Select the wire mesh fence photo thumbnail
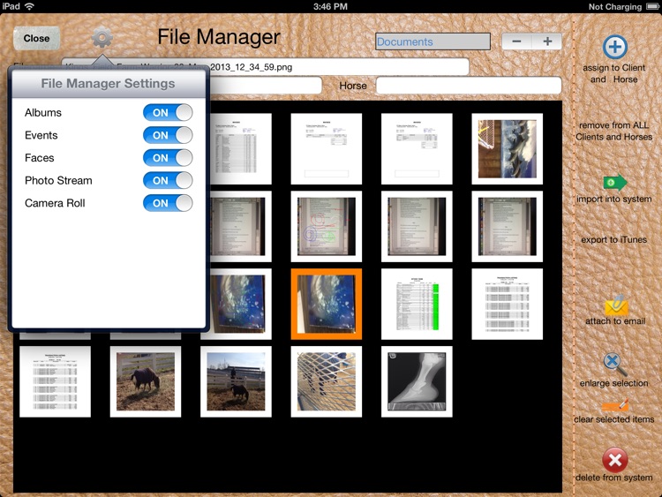Screen dimensions: 662x497 pyautogui.click(x=327, y=381)
